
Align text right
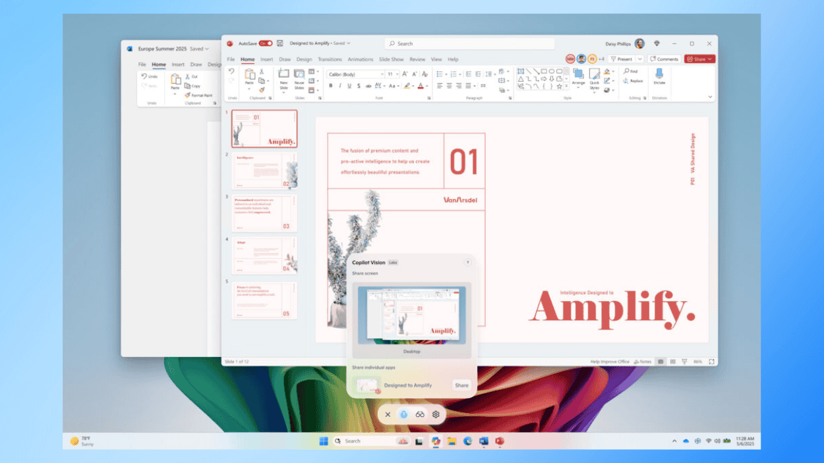pyautogui.click(x=459, y=86)
